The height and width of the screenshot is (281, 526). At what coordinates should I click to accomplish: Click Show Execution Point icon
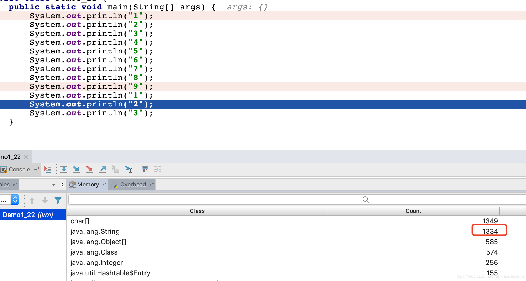(x=48, y=170)
